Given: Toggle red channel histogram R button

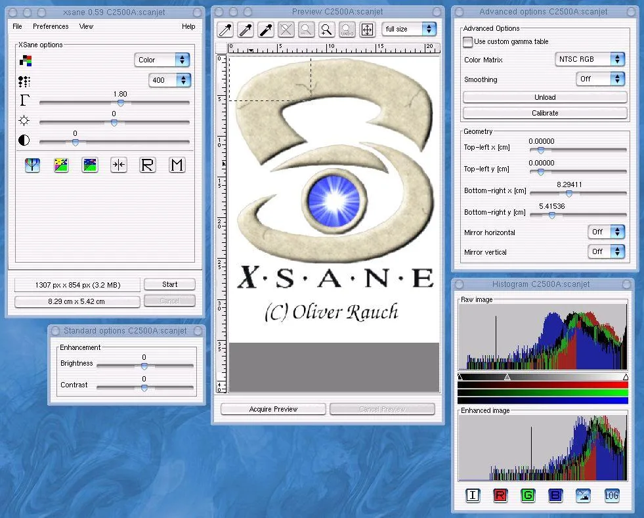Looking at the screenshot, I should click(x=500, y=496).
